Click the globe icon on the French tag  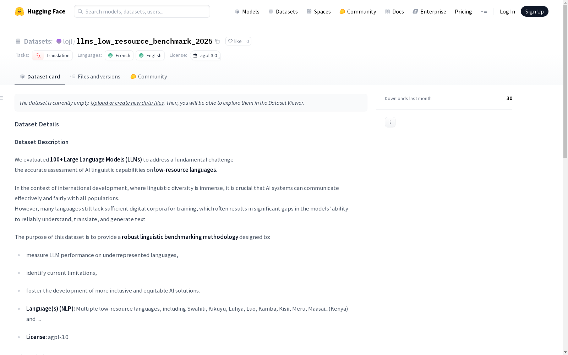[110, 55]
